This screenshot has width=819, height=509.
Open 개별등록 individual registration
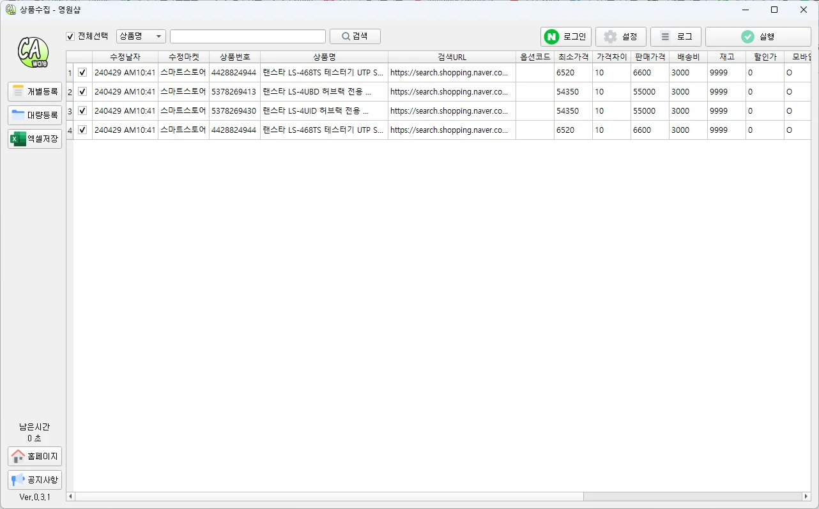pos(35,91)
